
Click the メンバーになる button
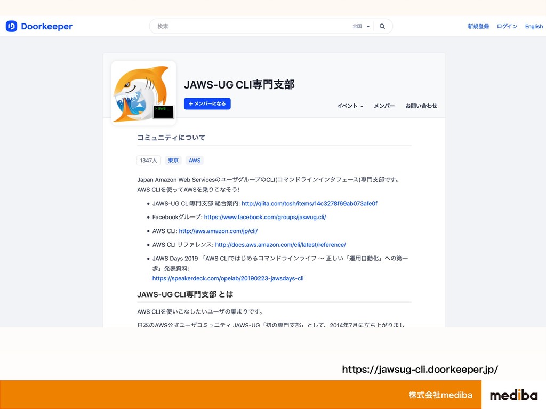click(207, 104)
